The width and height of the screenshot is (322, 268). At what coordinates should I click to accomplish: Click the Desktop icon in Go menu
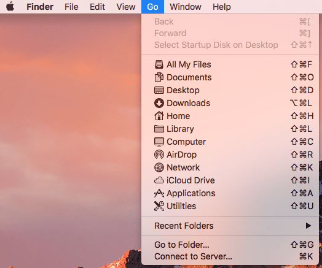coord(159,90)
